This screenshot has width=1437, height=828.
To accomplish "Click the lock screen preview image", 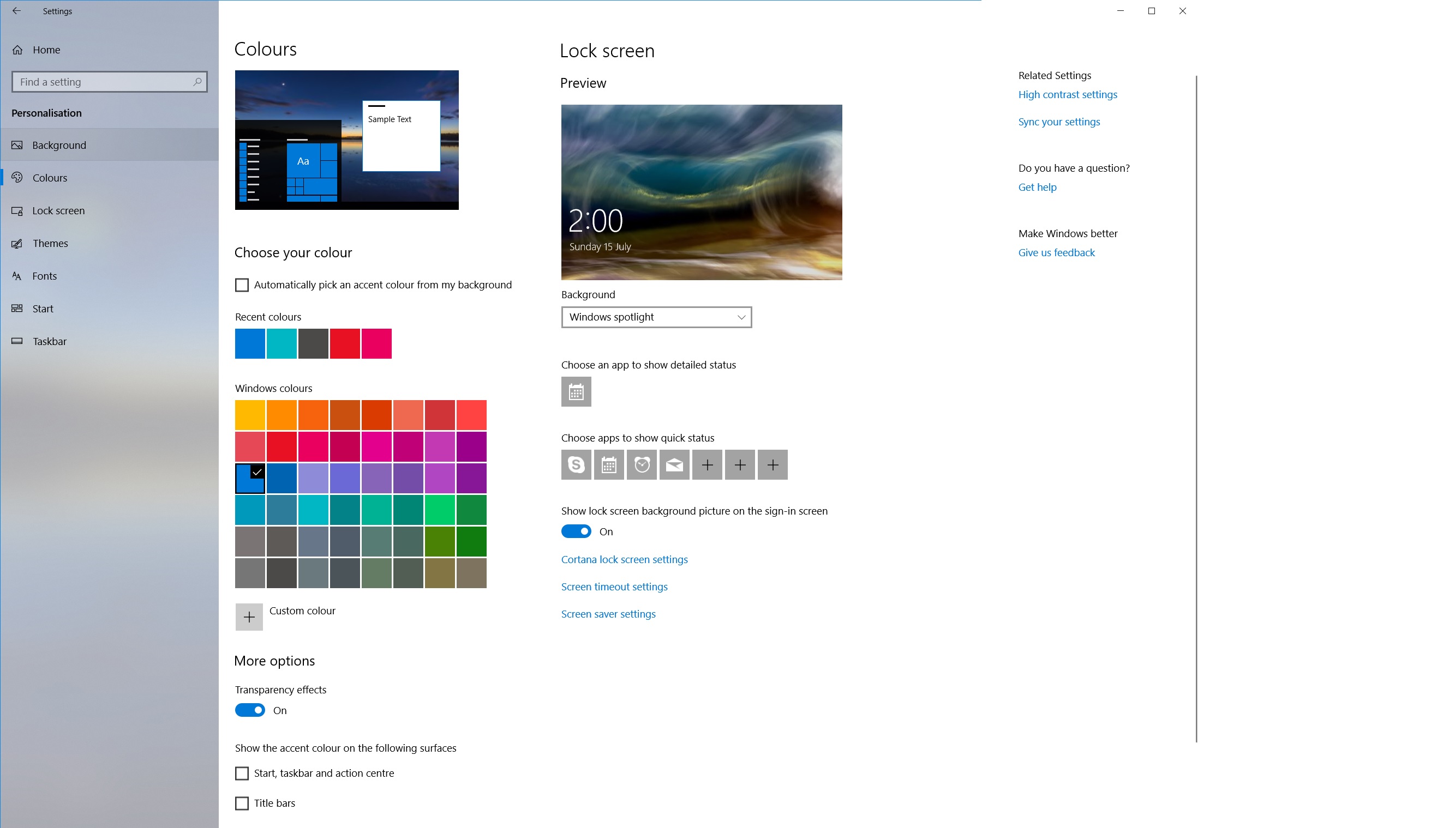I will click(702, 192).
